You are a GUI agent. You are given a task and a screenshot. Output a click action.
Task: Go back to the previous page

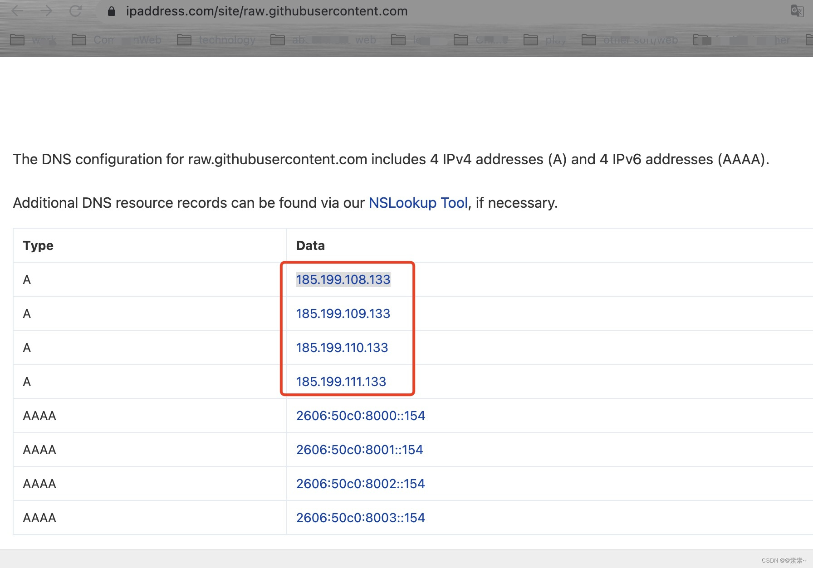17,11
